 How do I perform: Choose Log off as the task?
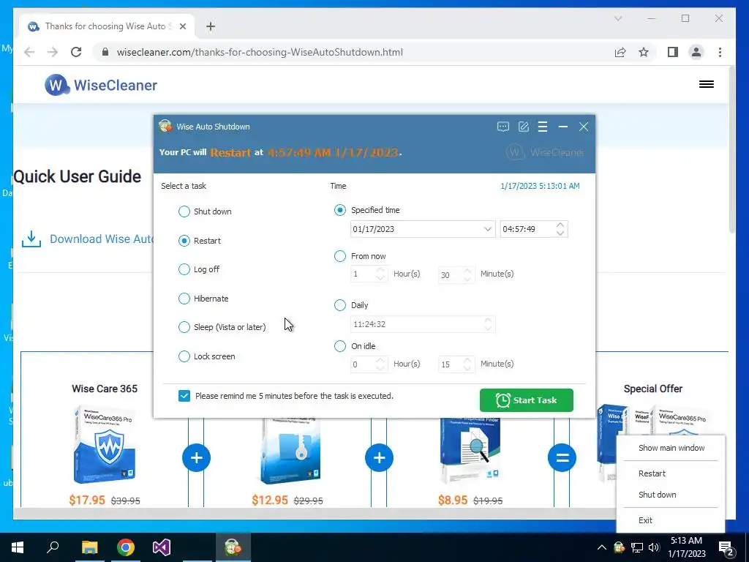click(x=199, y=269)
